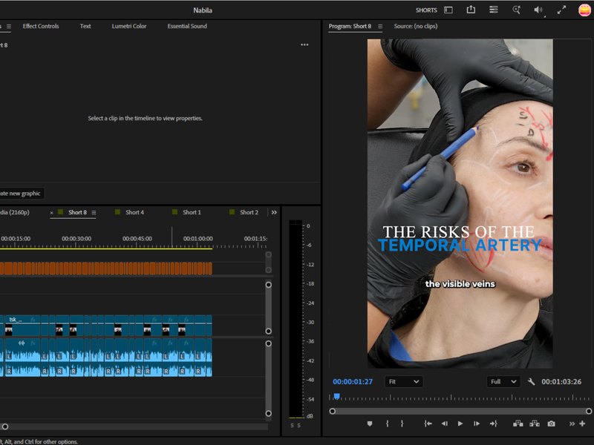Click the orange captions track clips
This screenshot has height=445, width=594.
[x=105, y=268]
